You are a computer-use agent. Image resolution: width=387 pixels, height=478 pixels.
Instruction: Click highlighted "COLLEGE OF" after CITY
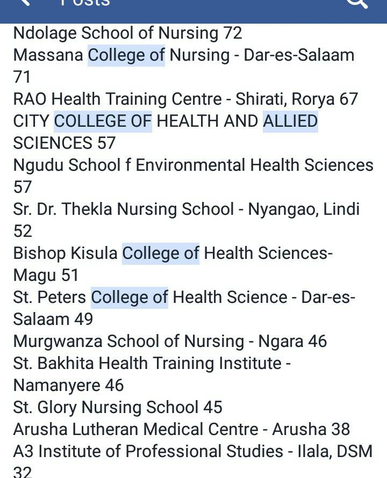[103, 121]
